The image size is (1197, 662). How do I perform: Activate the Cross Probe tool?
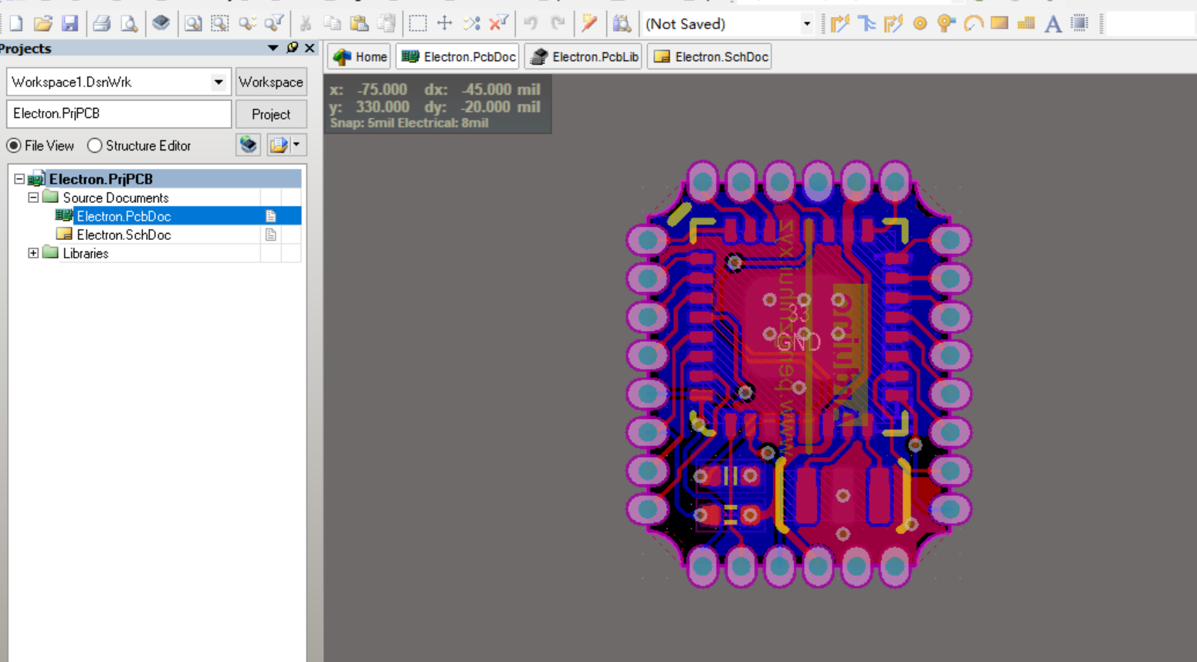click(x=589, y=24)
